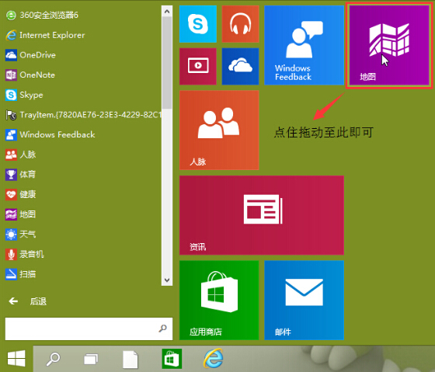435x372 pixels.
Task: Open the 人脉 People tile
Action: 219,130
